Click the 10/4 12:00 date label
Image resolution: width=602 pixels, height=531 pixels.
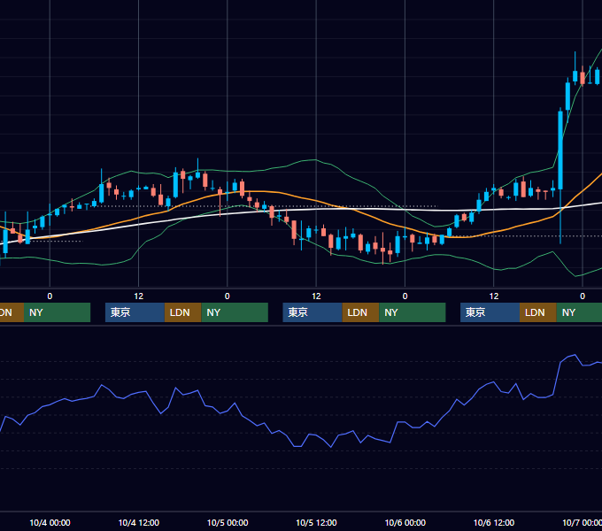click(139, 522)
